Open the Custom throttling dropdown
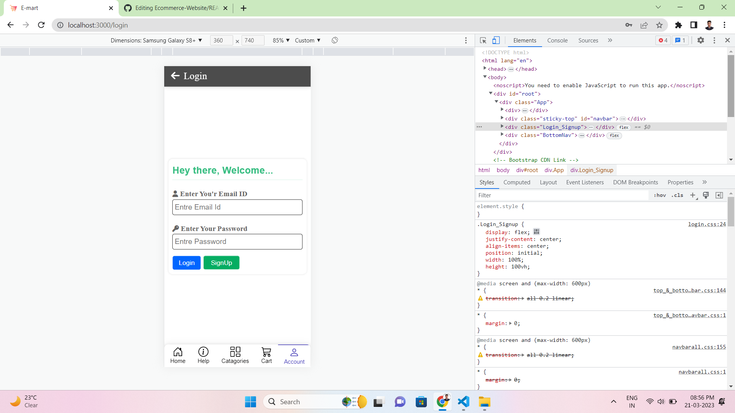The image size is (735, 413). [307, 40]
